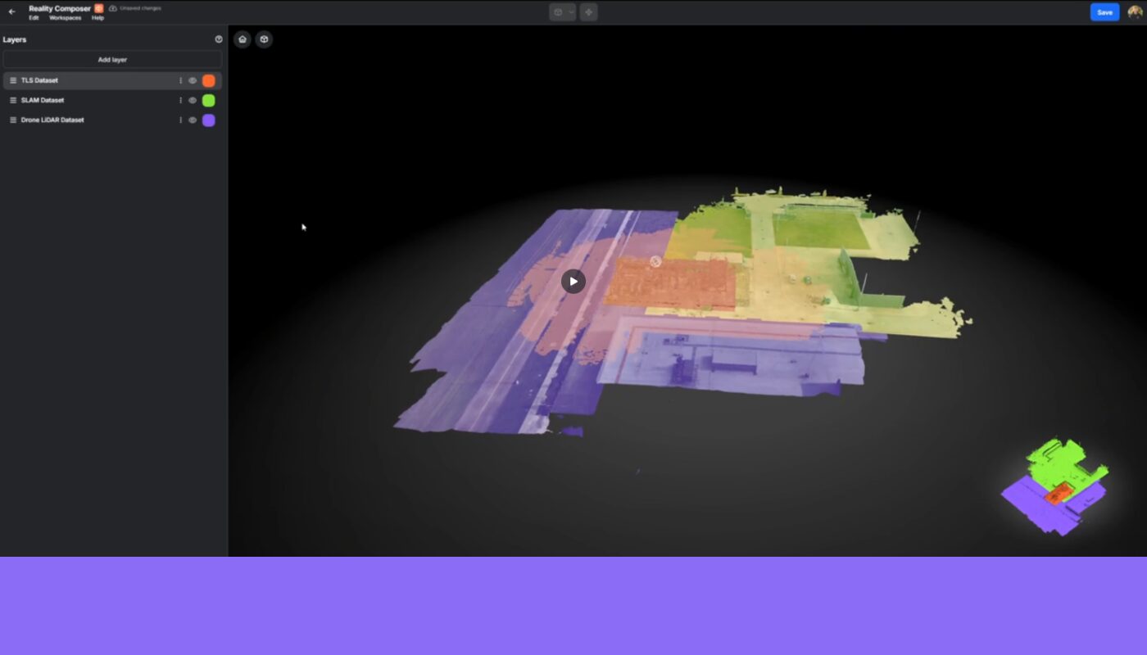
Task: Click the Reality Composer logo icon
Action: pos(98,7)
